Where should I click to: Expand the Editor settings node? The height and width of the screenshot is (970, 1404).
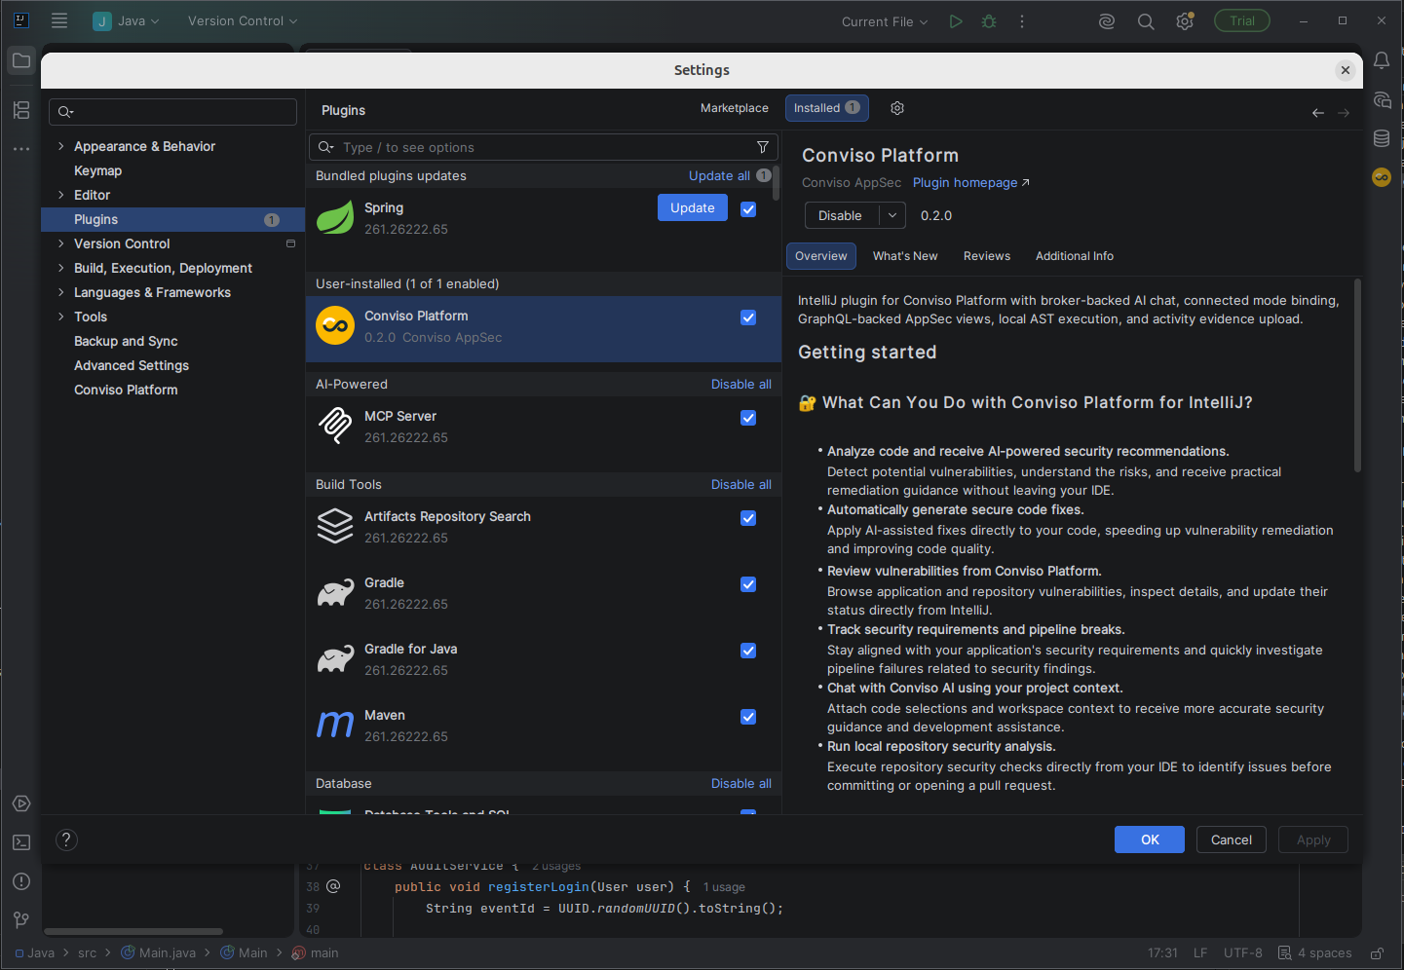pyautogui.click(x=60, y=195)
